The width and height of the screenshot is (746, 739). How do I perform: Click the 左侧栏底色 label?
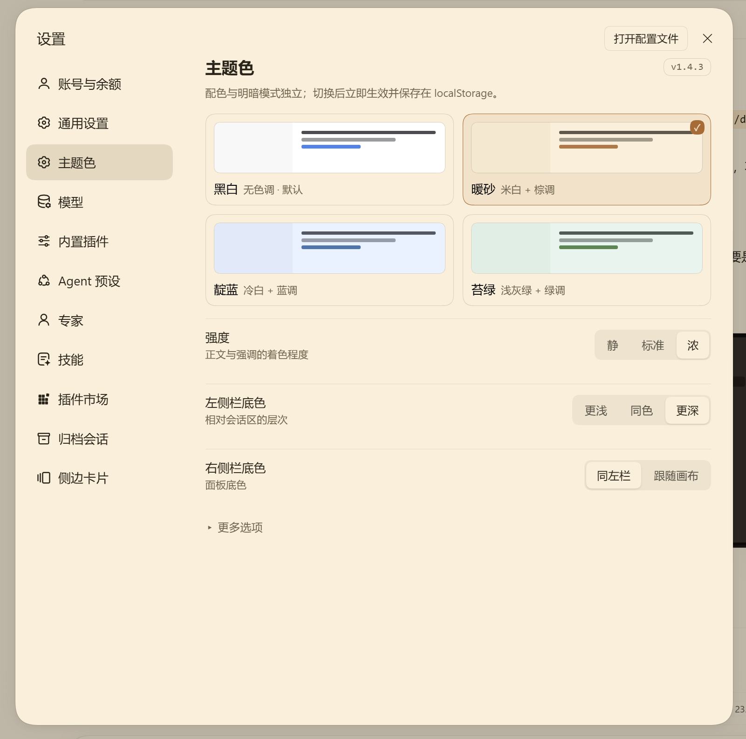[x=235, y=403]
